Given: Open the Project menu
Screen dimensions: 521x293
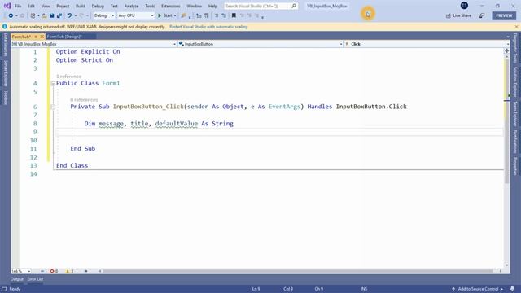Looking at the screenshot, I should click(63, 6).
